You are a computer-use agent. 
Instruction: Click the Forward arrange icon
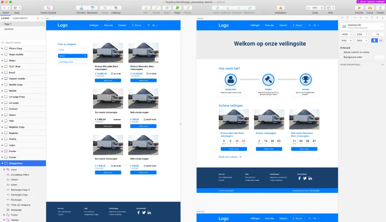coord(81,8)
